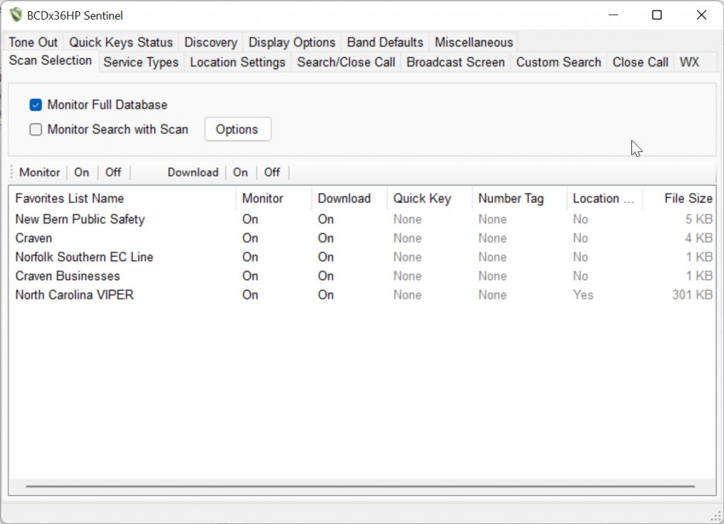Click Quick Key None for North Carolina VIPER

pyautogui.click(x=407, y=295)
